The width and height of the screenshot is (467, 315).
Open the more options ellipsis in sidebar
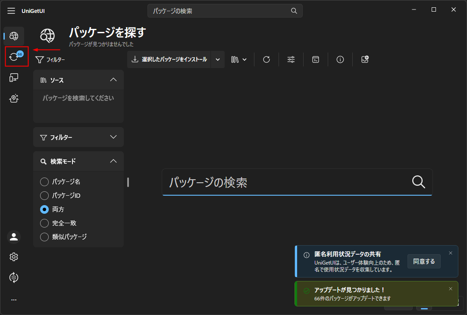14,300
